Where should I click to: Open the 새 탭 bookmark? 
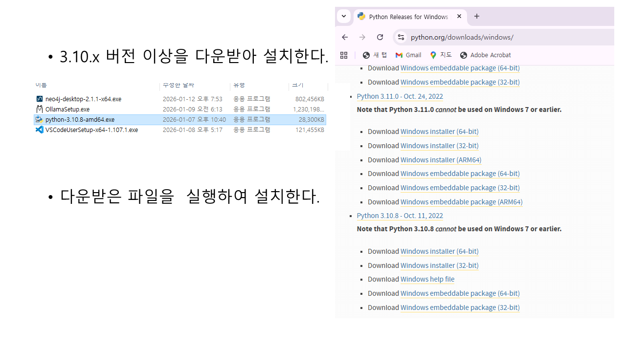(x=375, y=55)
